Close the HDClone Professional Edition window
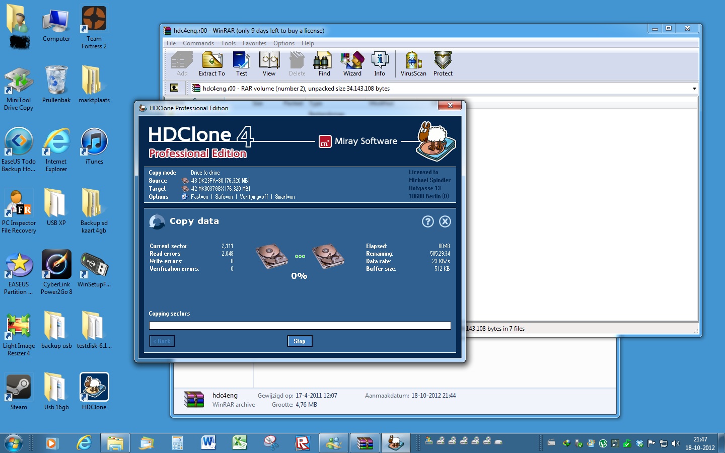725x453 pixels. (450, 105)
